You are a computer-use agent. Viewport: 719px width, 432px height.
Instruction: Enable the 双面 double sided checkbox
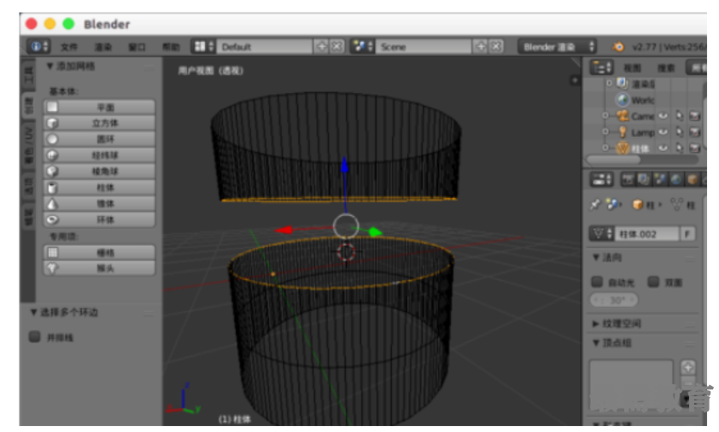coord(653,282)
